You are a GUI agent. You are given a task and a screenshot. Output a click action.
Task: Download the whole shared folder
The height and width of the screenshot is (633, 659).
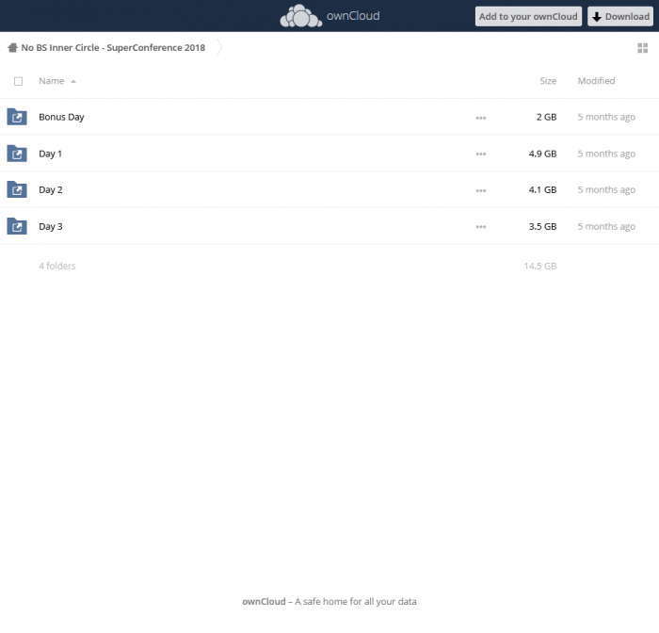620,16
